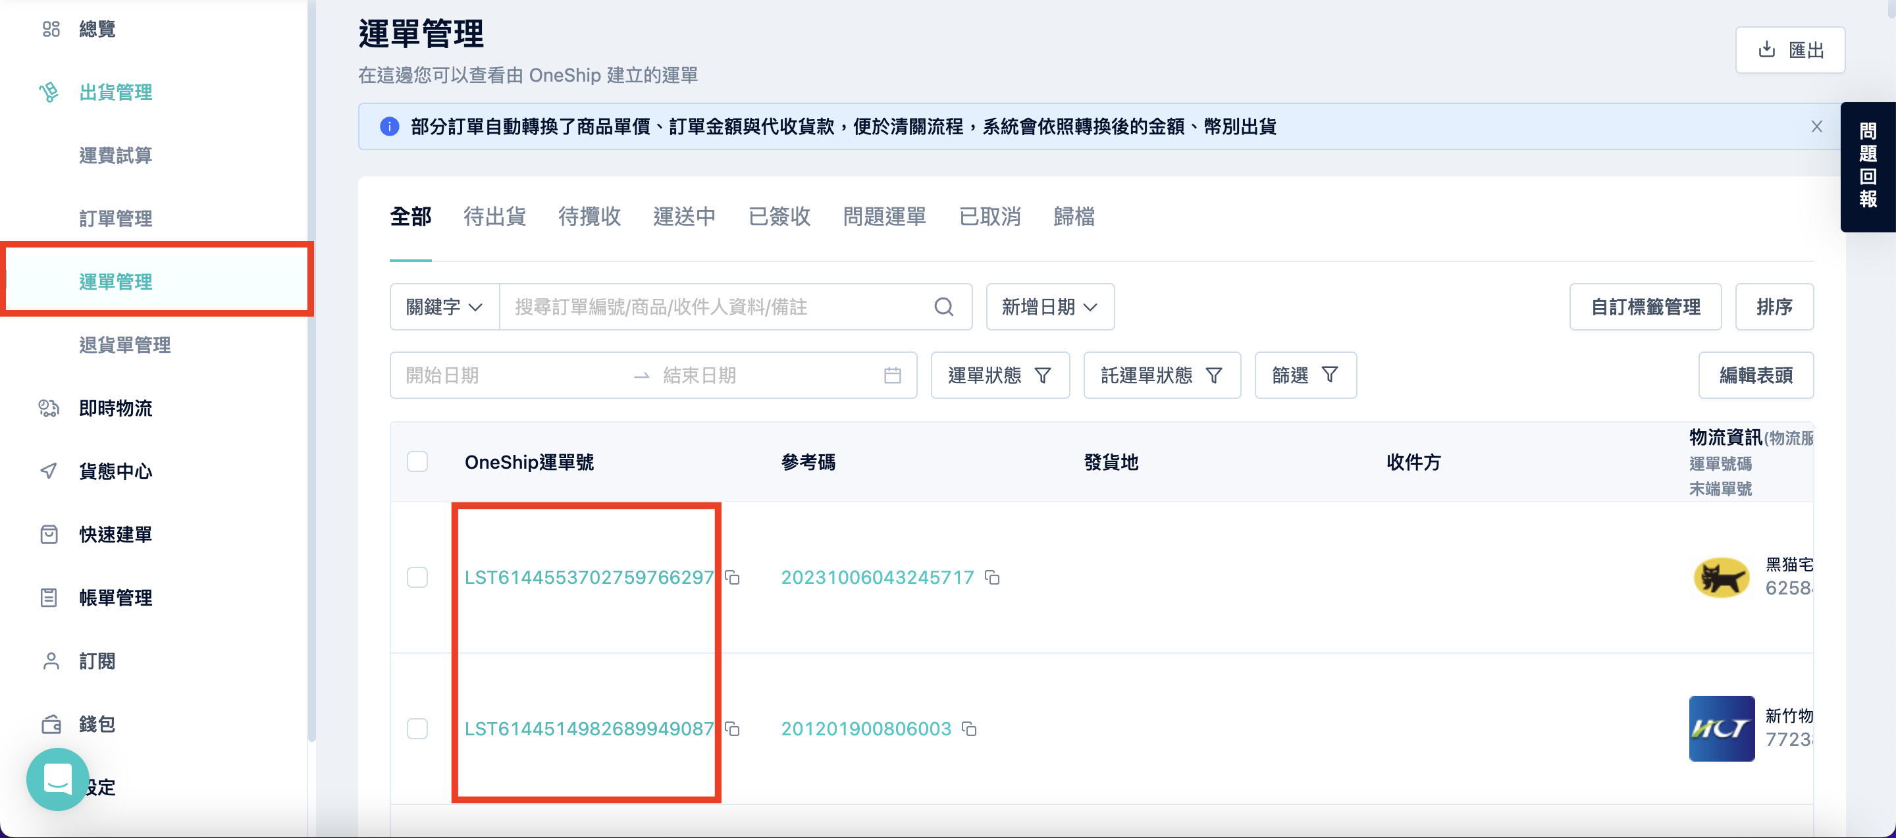Check the row for LST6144553702759766297
1896x838 pixels.
pos(417,577)
